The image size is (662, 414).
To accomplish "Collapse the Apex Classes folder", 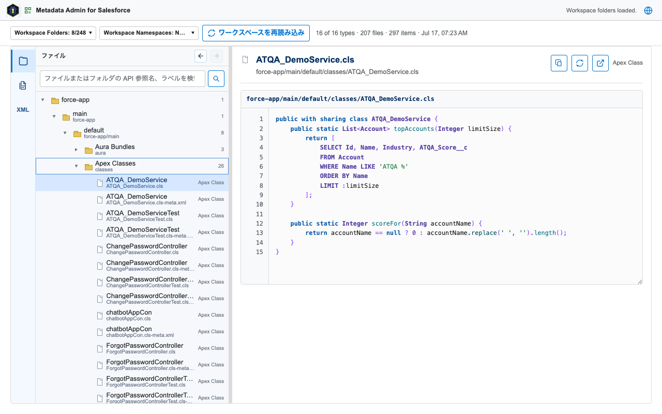I will coord(76,166).
